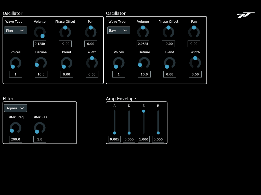Click the Attack (A) envelope slider
261x195 pixels.
[114, 122]
